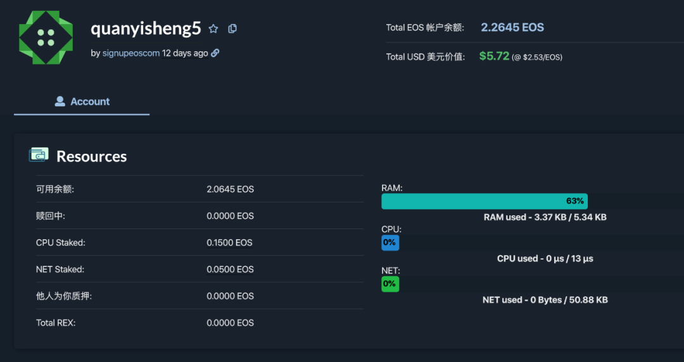Star the quanyisheng5 account as favorite
The height and width of the screenshot is (362, 684).
(213, 28)
